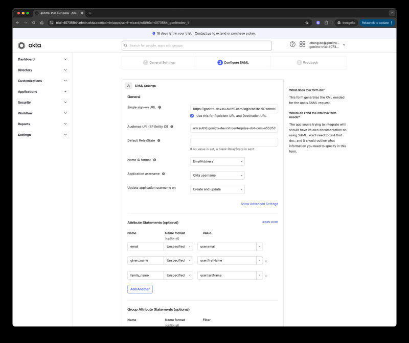Image resolution: width=409 pixels, height=343 pixels.
Task: Focus the Audience URI field
Action: click(x=234, y=128)
